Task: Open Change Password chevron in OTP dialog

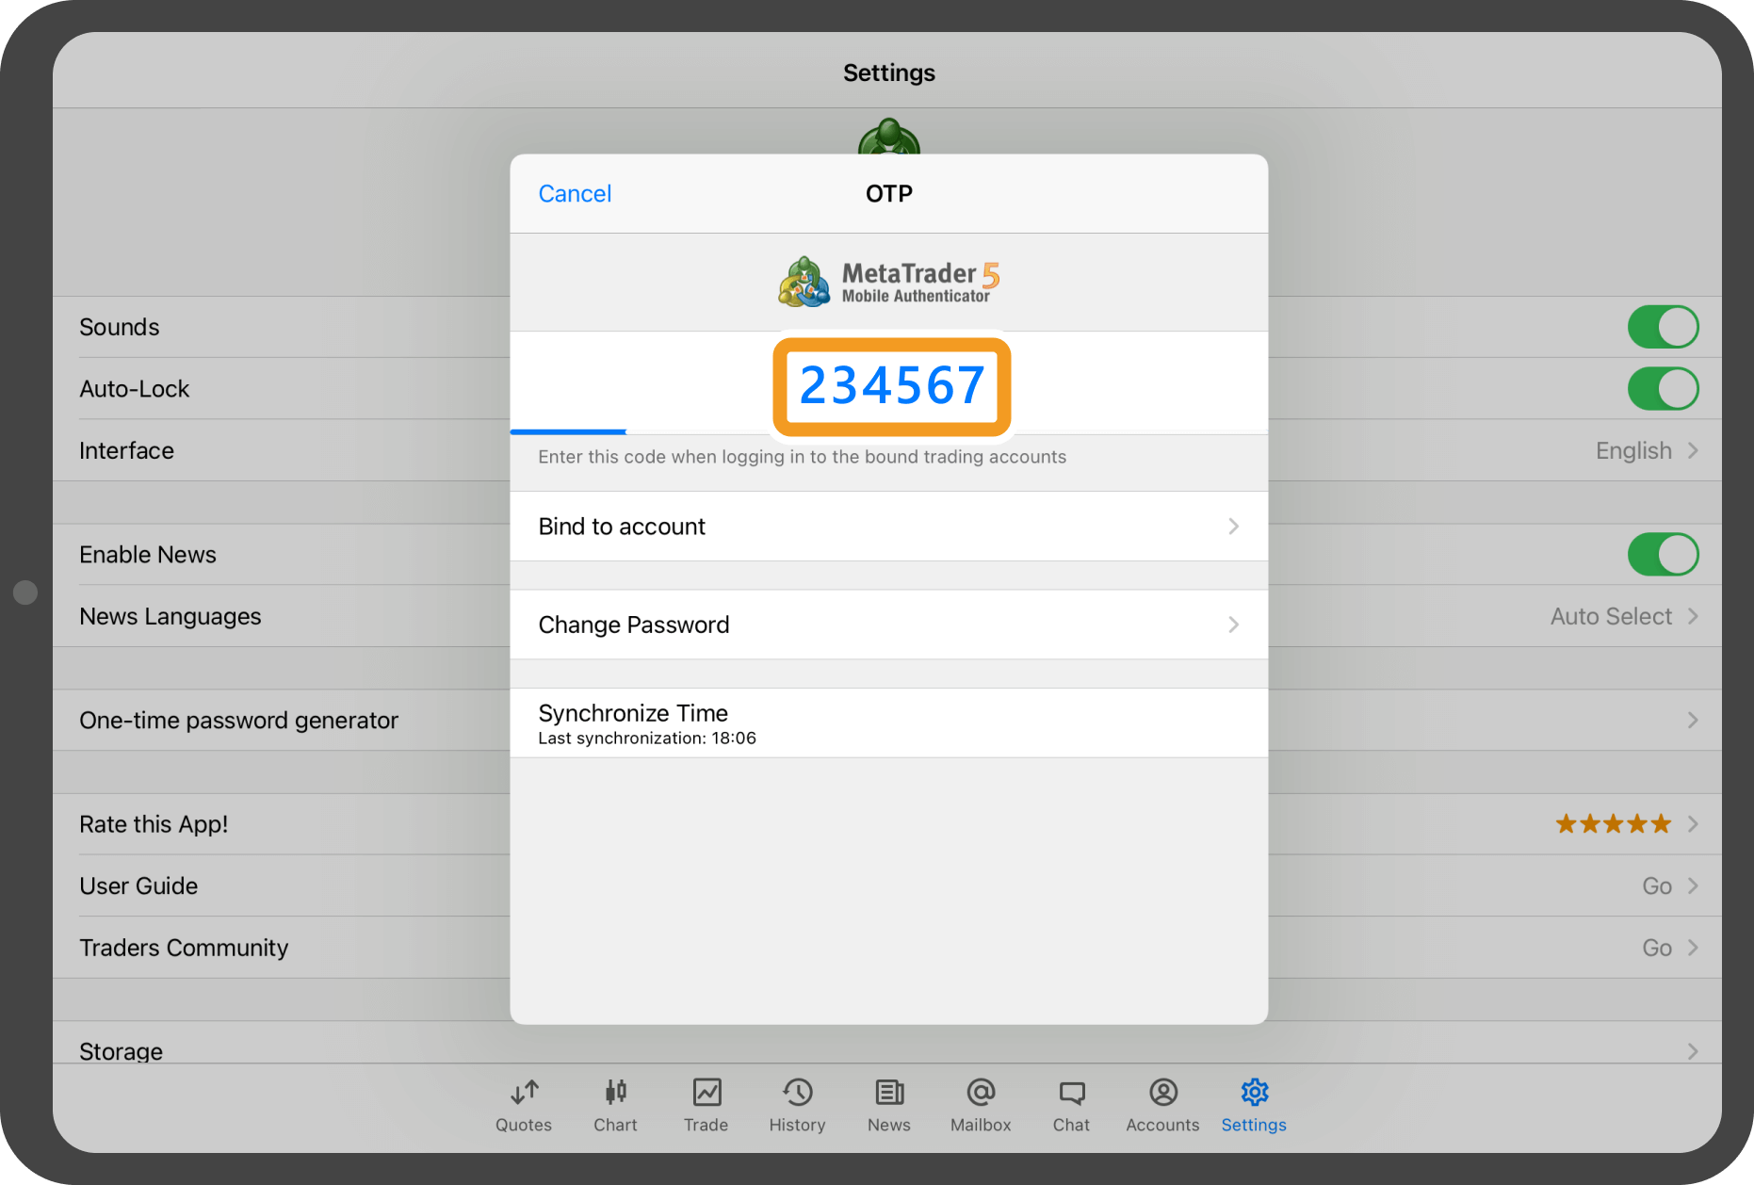Action: point(1233,625)
